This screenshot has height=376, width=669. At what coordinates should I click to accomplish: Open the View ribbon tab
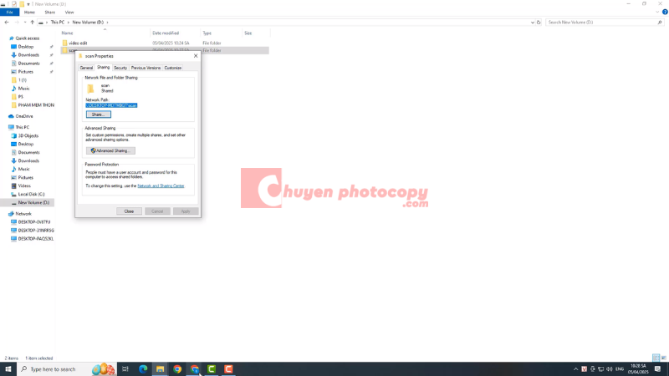pos(69,13)
